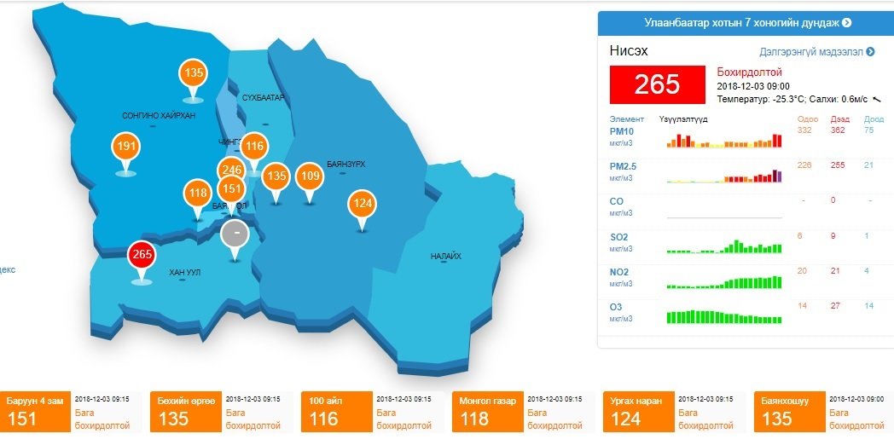This screenshot has width=894, height=445.
Task: Select the 109 station map pin
Action: click(x=310, y=177)
